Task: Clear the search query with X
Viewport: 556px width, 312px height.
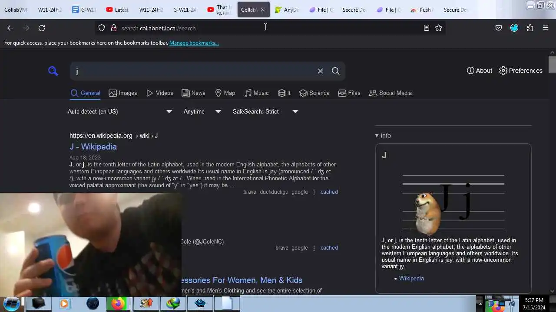Action: pos(321,71)
